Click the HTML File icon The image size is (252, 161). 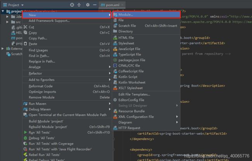click(x=115, y=37)
